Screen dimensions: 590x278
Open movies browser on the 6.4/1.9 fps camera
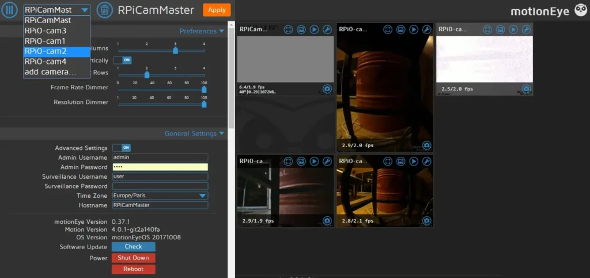314,29
